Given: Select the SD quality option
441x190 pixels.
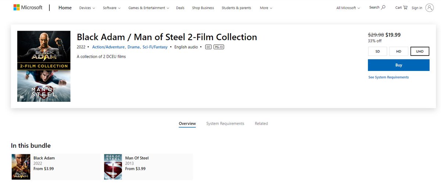Looking at the screenshot, I should click(x=377, y=51).
